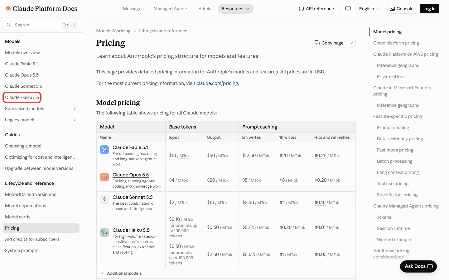This screenshot has height=280, width=449.
Task: Open the Claude Haiku 5.5 table link
Action: 131,230
